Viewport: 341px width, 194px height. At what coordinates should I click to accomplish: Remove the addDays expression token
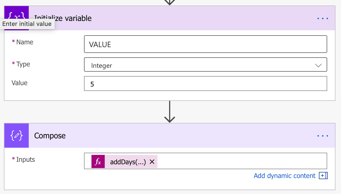pos(152,162)
